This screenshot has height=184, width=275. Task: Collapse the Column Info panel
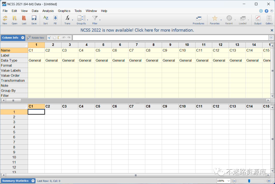pos(23,37)
